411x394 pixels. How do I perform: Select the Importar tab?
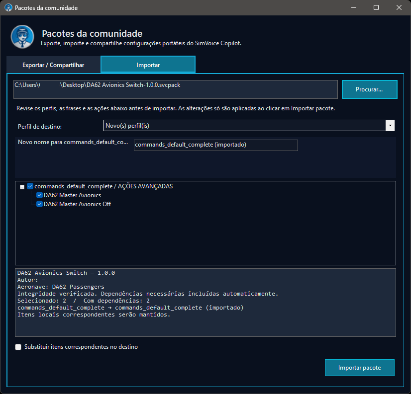pos(148,65)
